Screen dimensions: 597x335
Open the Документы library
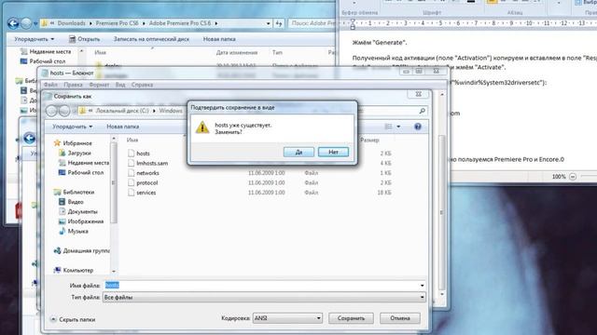(78, 211)
